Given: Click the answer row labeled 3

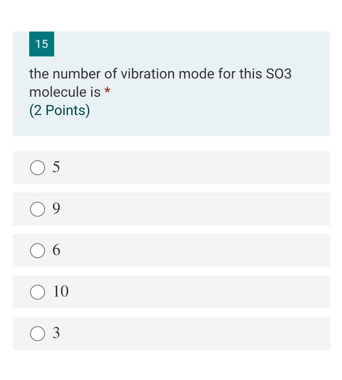Looking at the screenshot, I should click(x=171, y=333).
